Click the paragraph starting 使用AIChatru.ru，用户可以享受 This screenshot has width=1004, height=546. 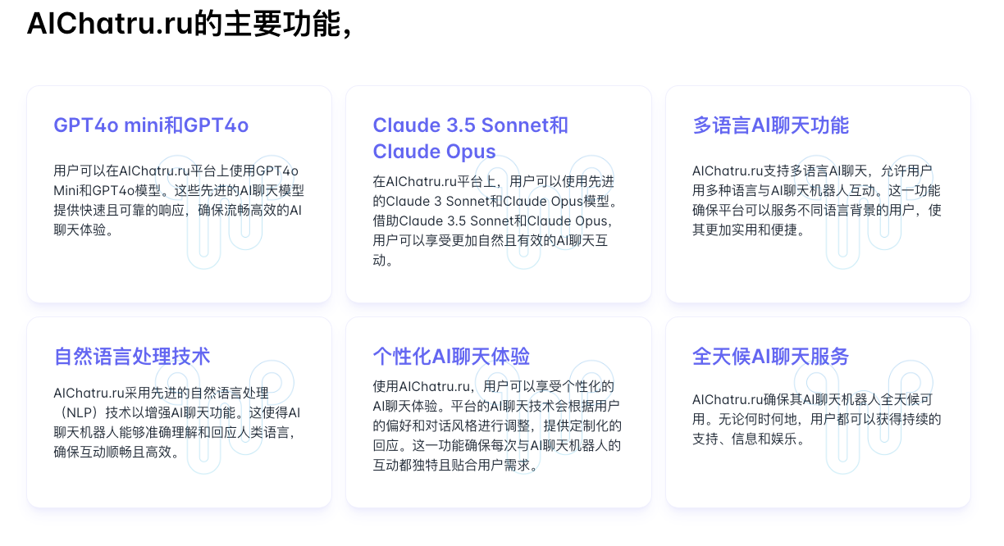(x=497, y=425)
